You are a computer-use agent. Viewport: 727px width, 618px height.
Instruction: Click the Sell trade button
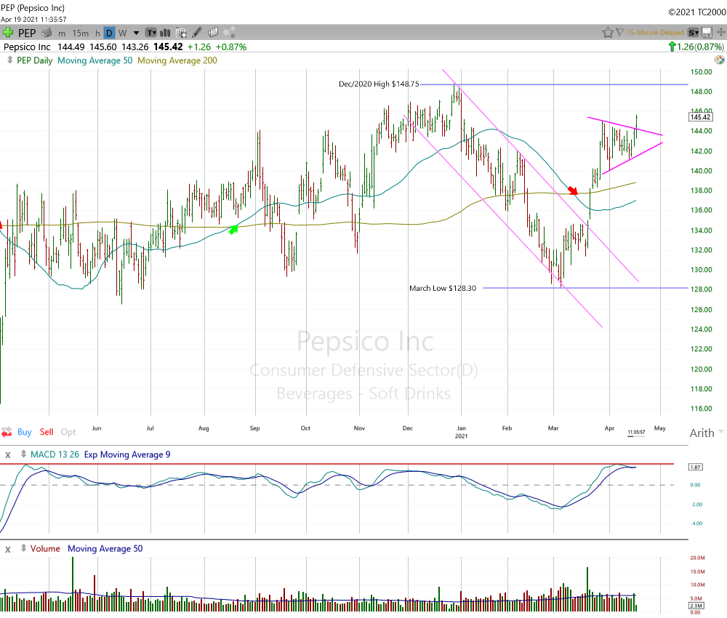pyautogui.click(x=47, y=432)
